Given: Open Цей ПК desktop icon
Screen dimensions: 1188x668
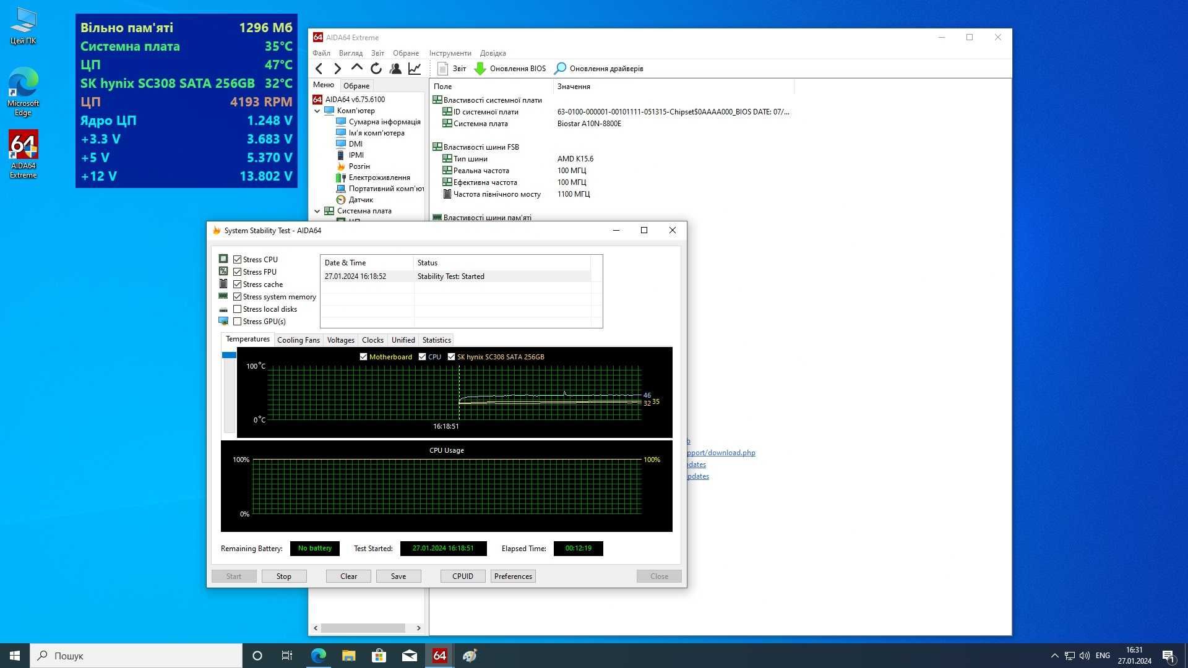Looking at the screenshot, I should 23,26.
